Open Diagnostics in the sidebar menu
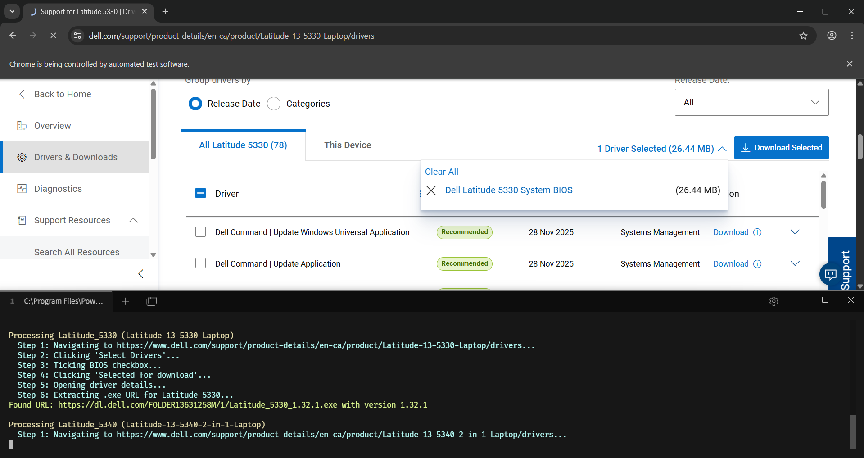 click(58, 189)
